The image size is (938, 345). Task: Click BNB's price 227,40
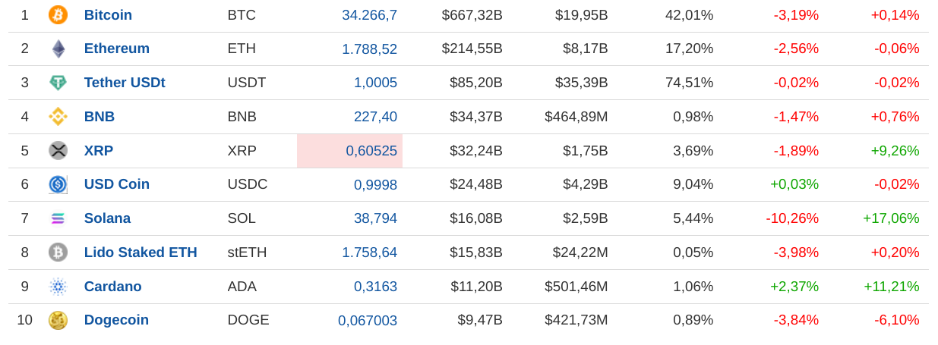[375, 117]
